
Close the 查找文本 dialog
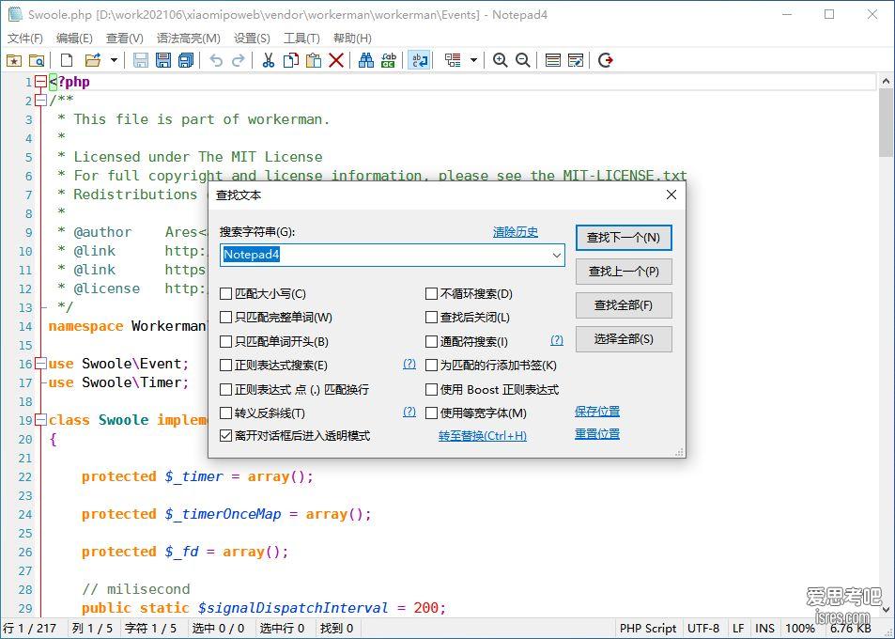671,195
